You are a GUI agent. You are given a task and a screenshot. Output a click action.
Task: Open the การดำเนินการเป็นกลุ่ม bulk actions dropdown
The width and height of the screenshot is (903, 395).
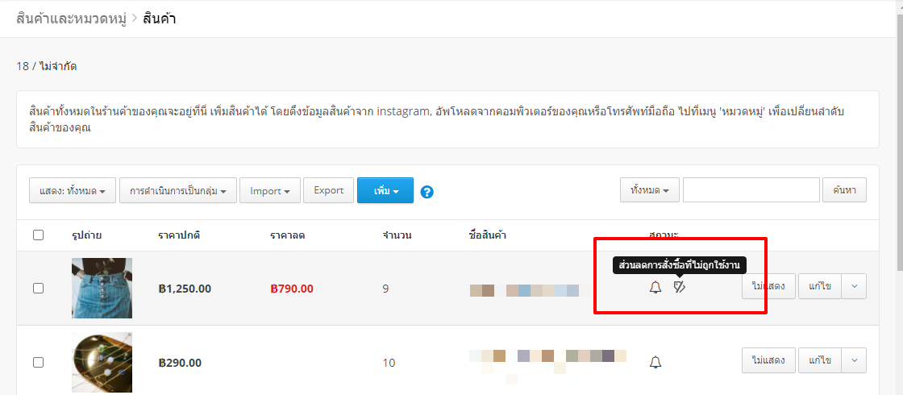click(178, 190)
